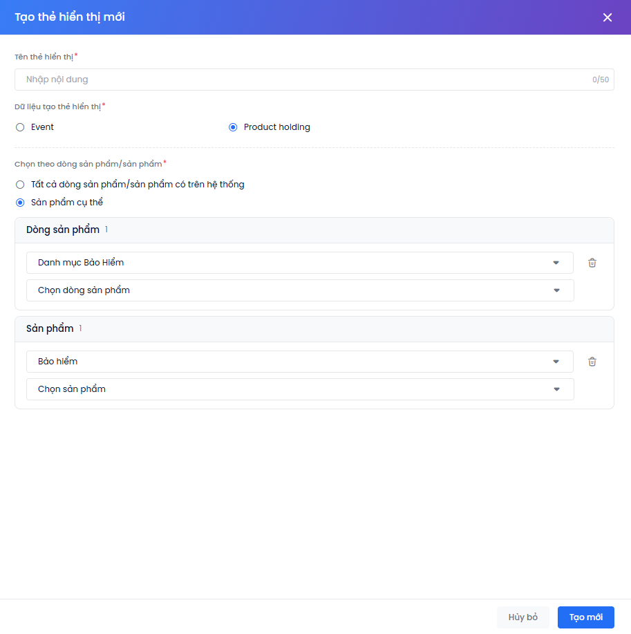Click the Hủy bỏ cancel button
631x634 pixels.
click(522, 617)
